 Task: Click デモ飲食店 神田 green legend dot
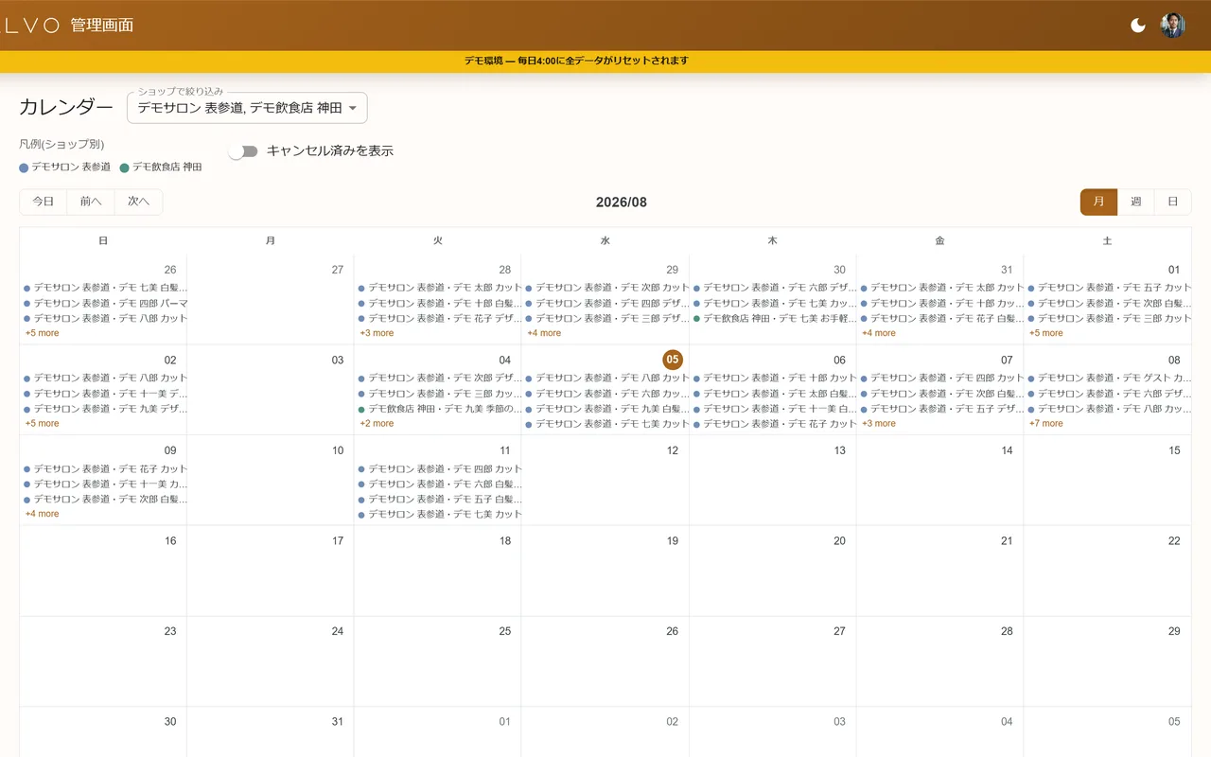click(124, 167)
